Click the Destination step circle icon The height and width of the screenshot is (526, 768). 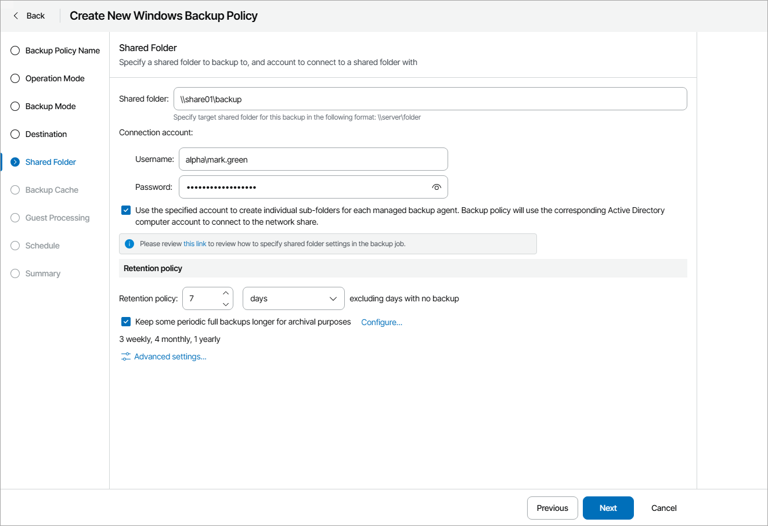tap(15, 134)
